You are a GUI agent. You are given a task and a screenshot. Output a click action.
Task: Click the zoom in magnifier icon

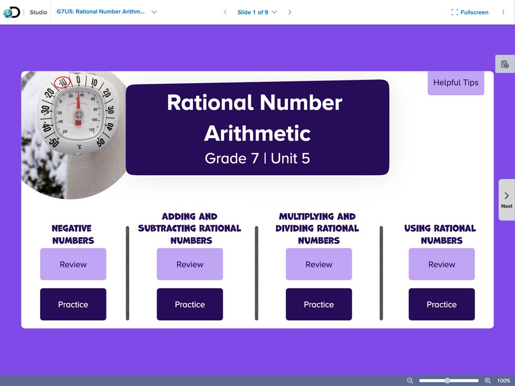pos(488,381)
